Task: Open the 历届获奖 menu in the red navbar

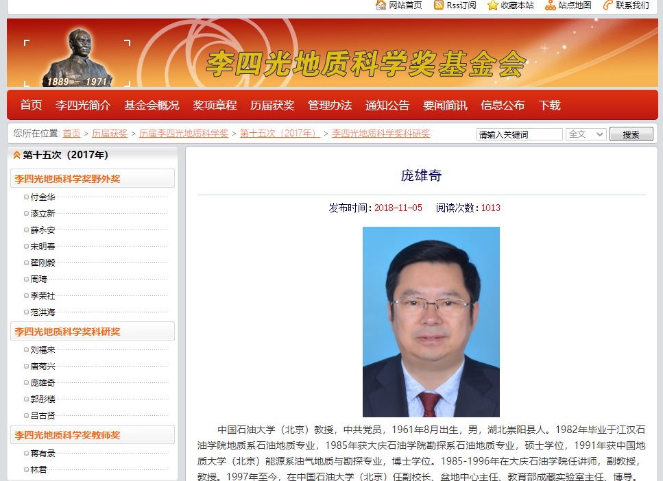Action: (272, 105)
